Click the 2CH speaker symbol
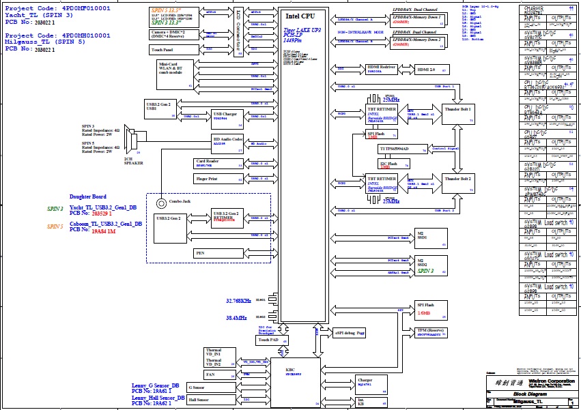Viewport: 581px width, 410px height. 131,140
